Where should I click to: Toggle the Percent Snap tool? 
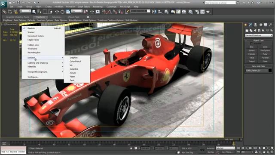[115, 12]
